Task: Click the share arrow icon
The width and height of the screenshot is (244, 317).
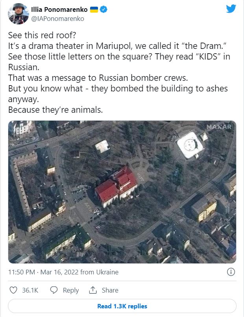Action: (93, 290)
